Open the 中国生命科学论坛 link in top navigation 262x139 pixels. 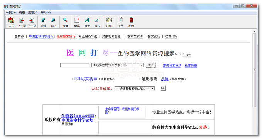coord(41,36)
